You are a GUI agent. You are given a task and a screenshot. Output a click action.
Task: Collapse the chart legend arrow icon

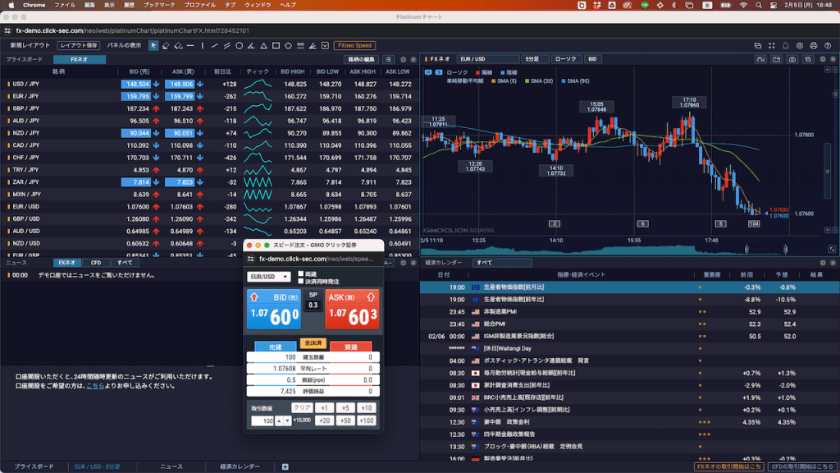point(438,72)
